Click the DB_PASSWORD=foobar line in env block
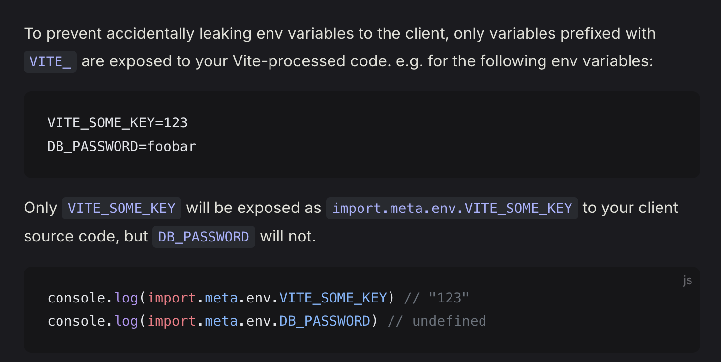 121,146
